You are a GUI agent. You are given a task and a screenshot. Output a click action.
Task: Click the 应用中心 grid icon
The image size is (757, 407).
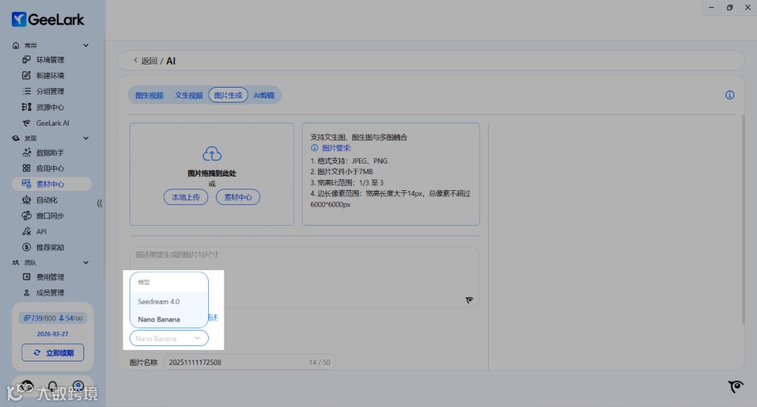27,168
